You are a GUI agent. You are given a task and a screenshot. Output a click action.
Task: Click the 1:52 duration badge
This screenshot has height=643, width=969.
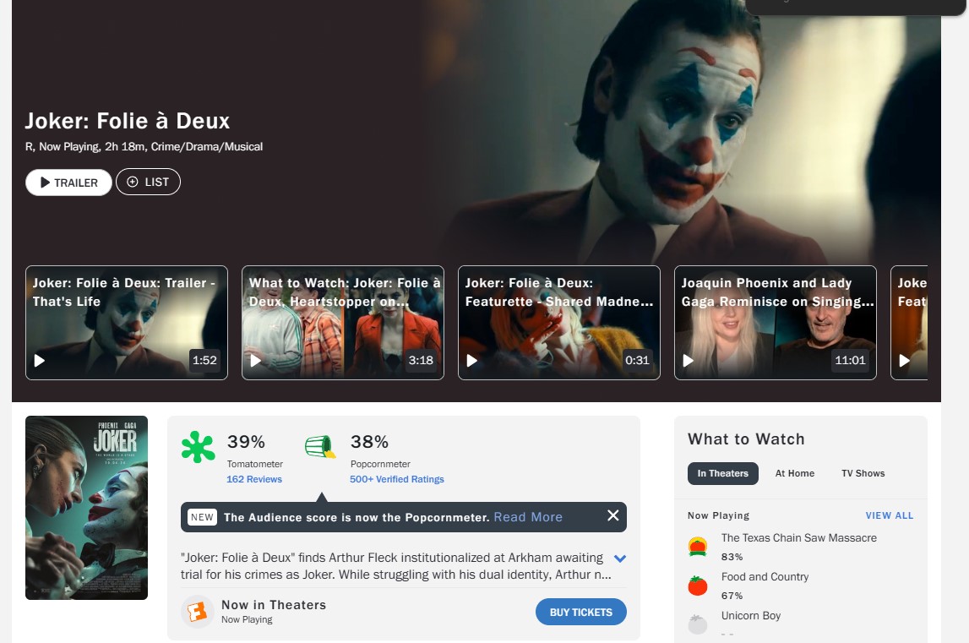coord(204,360)
